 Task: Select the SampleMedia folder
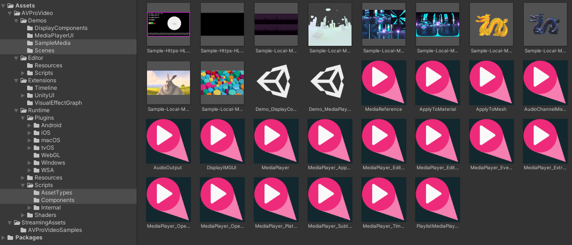68,43
